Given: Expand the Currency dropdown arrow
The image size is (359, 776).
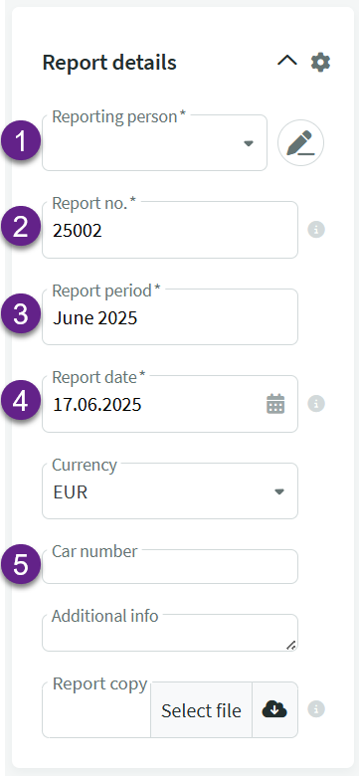Looking at the screenshot, I should point(279,491).
